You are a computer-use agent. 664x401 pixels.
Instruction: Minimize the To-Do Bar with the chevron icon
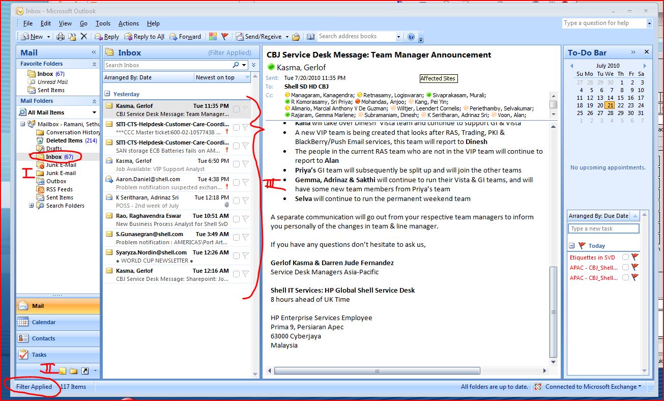point(633,52)
